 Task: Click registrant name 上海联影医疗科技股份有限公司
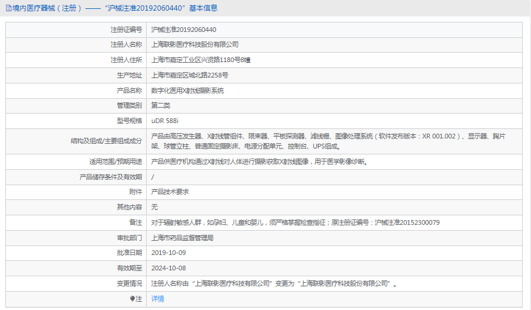coord(195,45)
